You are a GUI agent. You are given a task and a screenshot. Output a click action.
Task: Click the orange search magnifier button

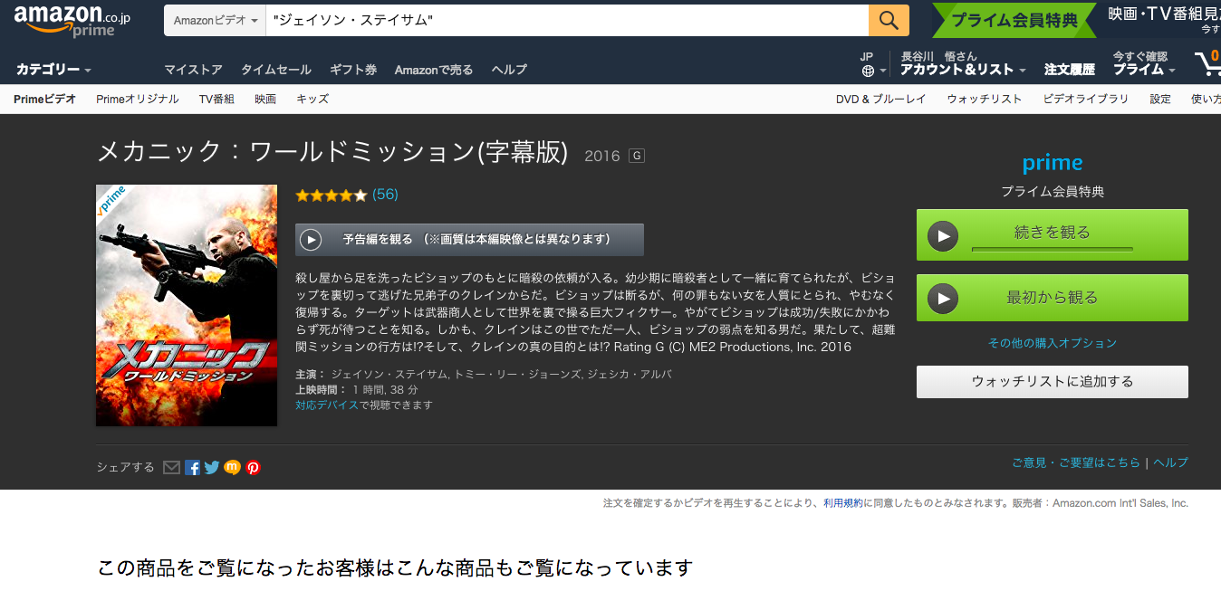(889, 20)
